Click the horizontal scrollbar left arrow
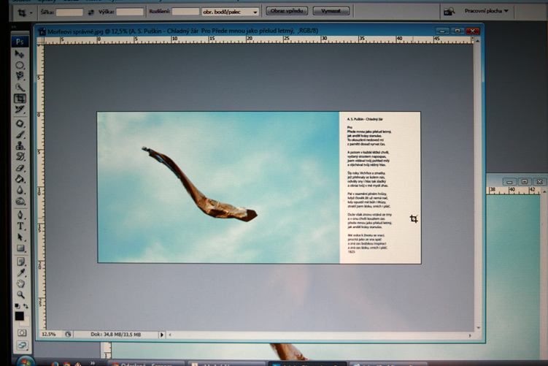548x366 pixels. pos(170,335)
